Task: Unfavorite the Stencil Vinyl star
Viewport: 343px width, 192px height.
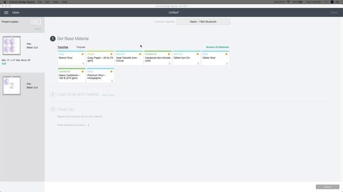Action: 83,54
